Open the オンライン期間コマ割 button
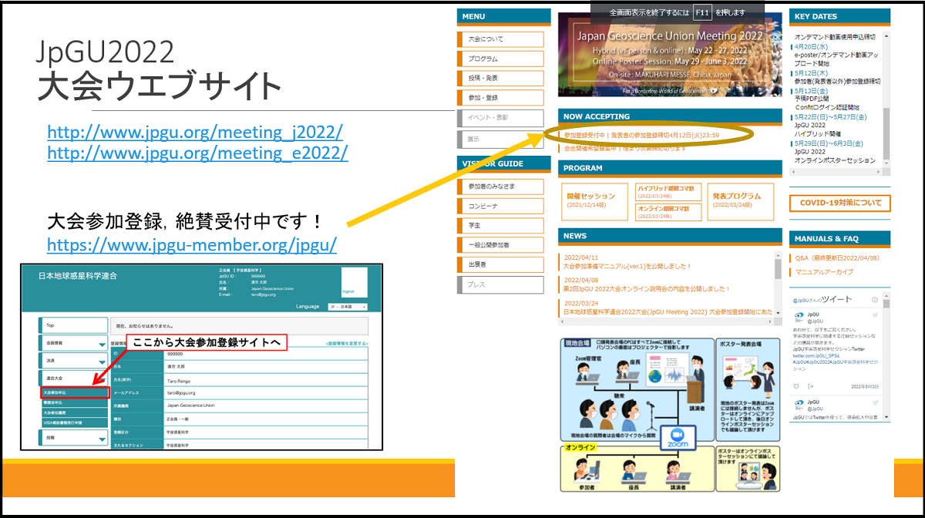 click(669, 211)
